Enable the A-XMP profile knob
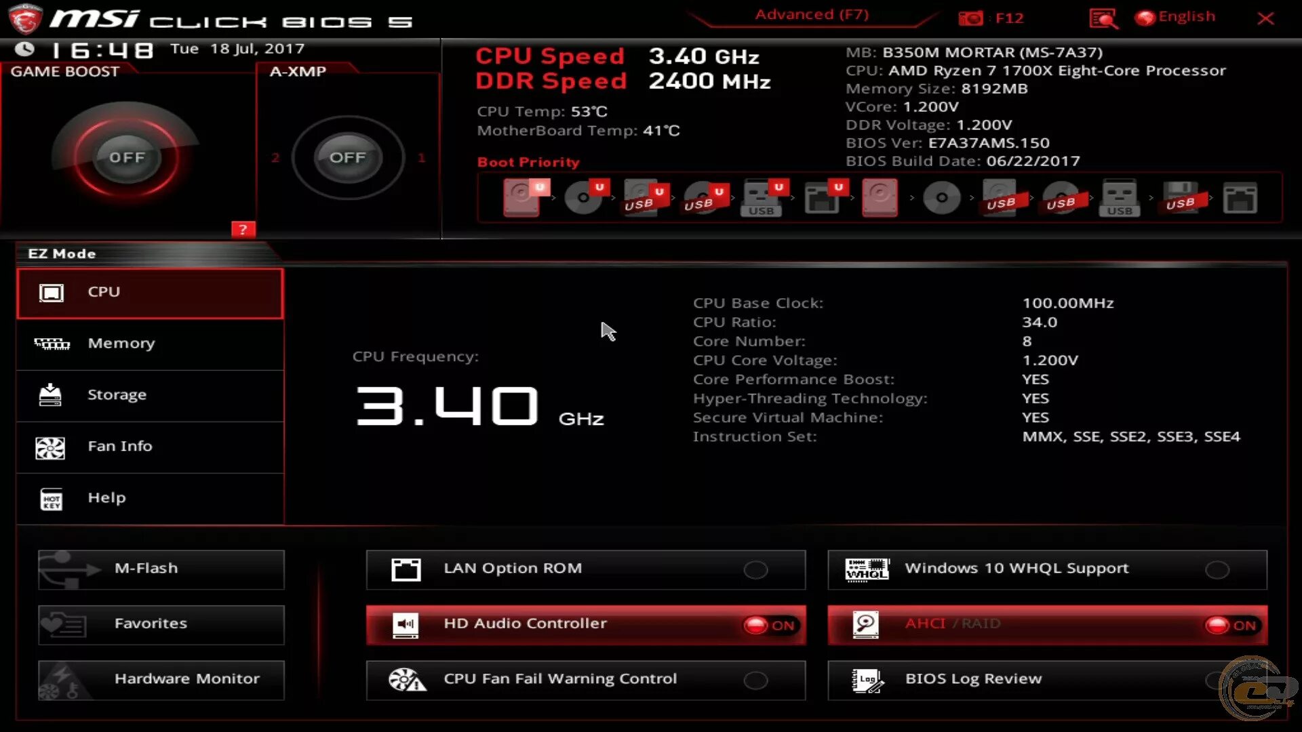This screenshot has width=1302, height=732. click(347, 157)
